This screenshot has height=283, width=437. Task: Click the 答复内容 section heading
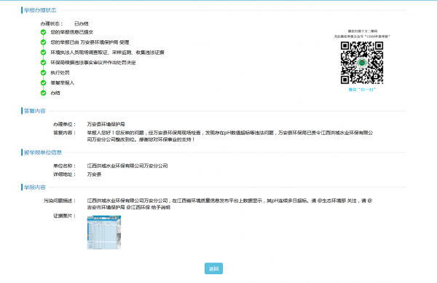tap(34, 111)
